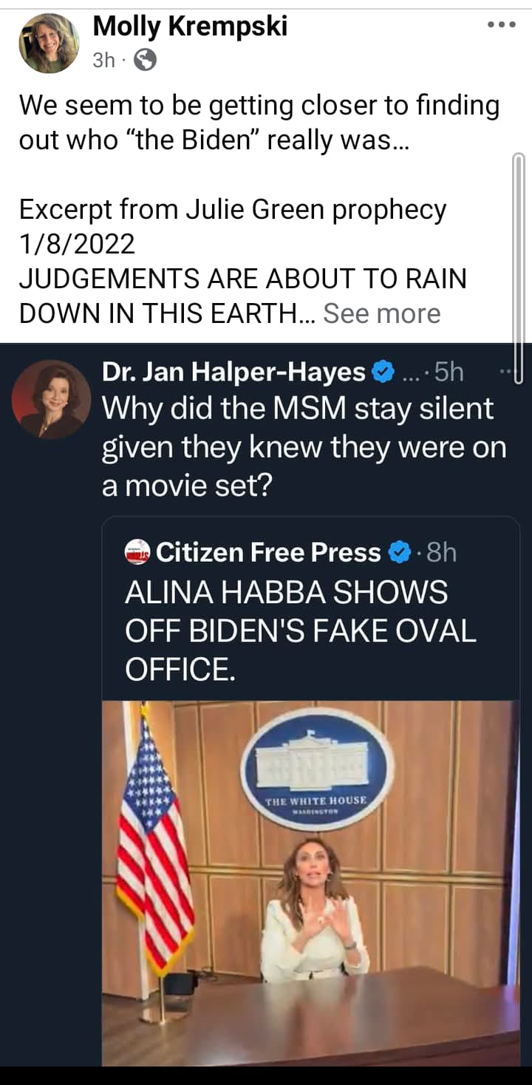The height and width of the screenshot is (1085, 532).
Task: Visit Dr. Jan Halper-Hayes' profile name
Action: click(x=233, y=373)
